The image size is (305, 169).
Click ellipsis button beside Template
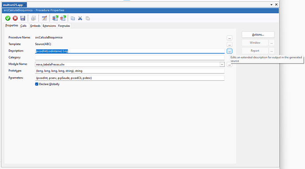pos(230,45)
